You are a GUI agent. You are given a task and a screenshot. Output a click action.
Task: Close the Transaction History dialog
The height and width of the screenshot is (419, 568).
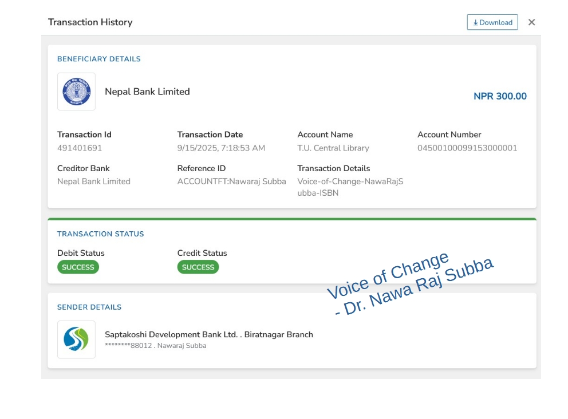(x=531, y=22)
